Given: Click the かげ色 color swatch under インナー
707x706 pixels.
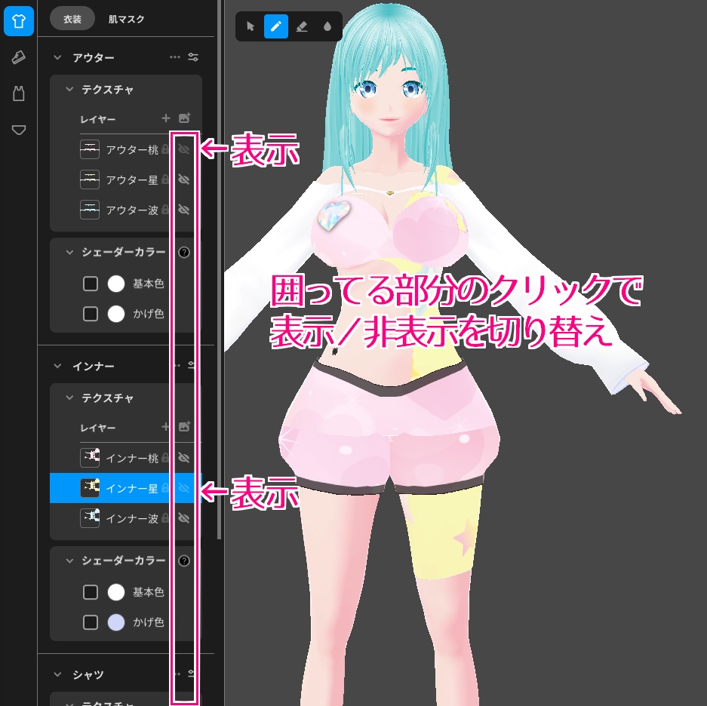Looking at the screenshot, I should tap(116, 622).
